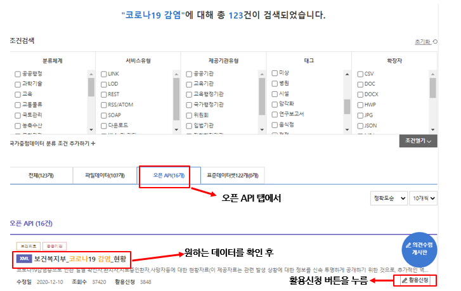Check the 공공행정 checkbox
Viewport: 461px width, 291px height.
[x=18, y=74]
